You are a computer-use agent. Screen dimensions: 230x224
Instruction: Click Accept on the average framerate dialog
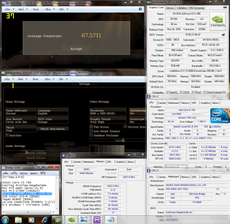[x=76, y=49]
